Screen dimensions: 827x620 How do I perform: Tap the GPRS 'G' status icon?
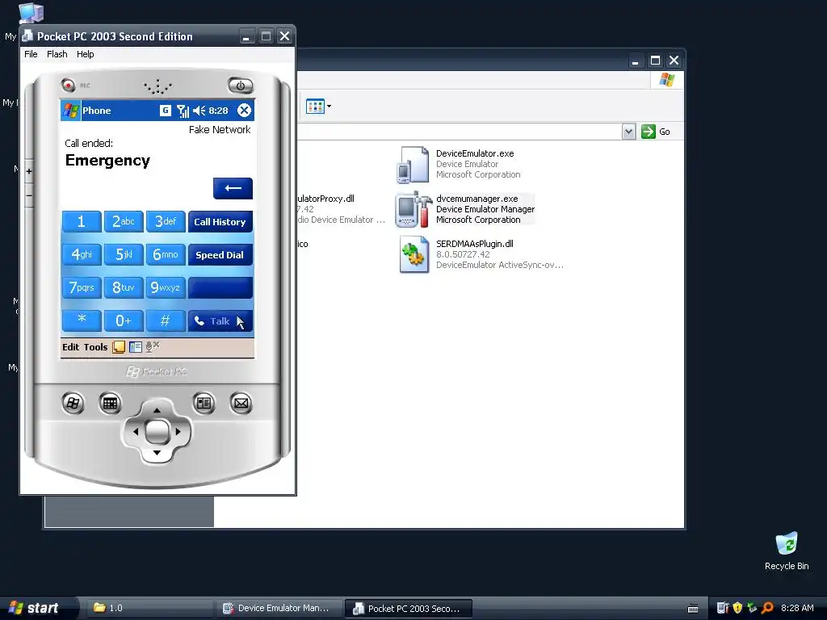pos(166,110)
